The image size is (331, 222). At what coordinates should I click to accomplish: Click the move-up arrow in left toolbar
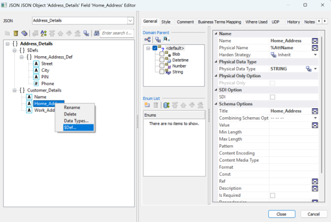pos(60,33)
